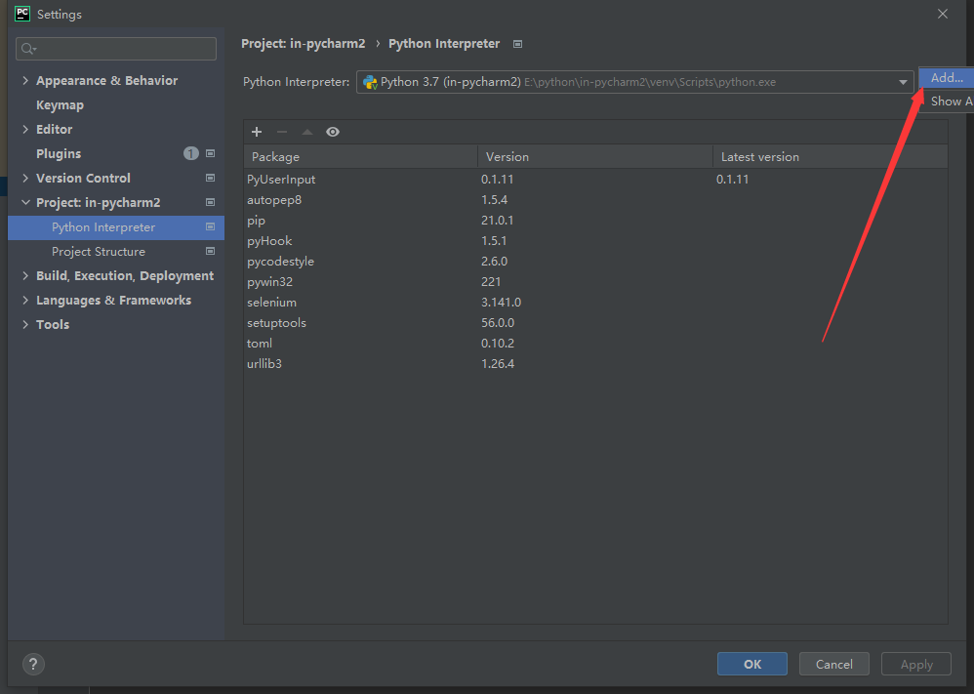Select the selenium package row
The image size is (974, 694).
click(595, 302)
